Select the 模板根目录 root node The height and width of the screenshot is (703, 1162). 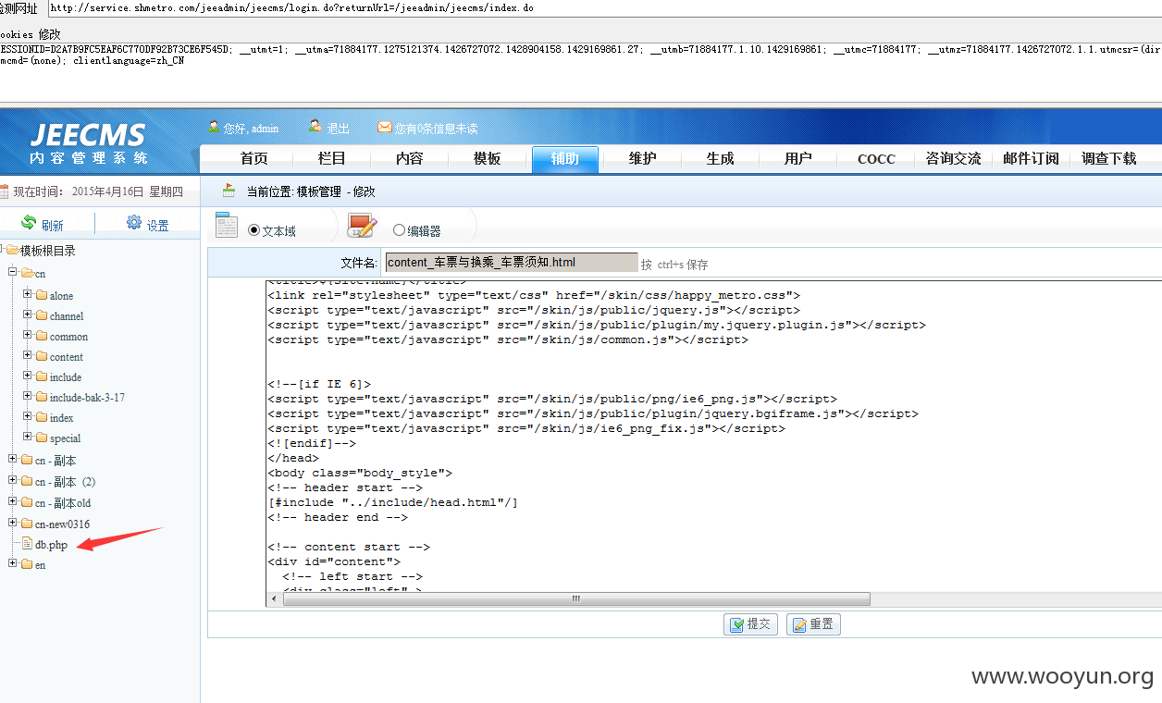[x=48, y=251]
